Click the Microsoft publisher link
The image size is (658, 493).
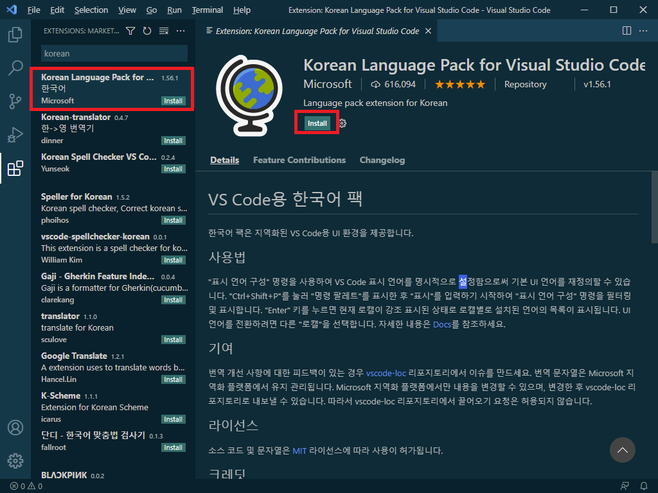(327, 84)
